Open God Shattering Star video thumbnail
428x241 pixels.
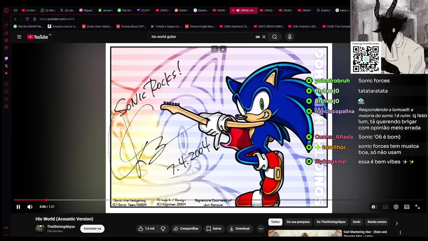coord(305,233)
